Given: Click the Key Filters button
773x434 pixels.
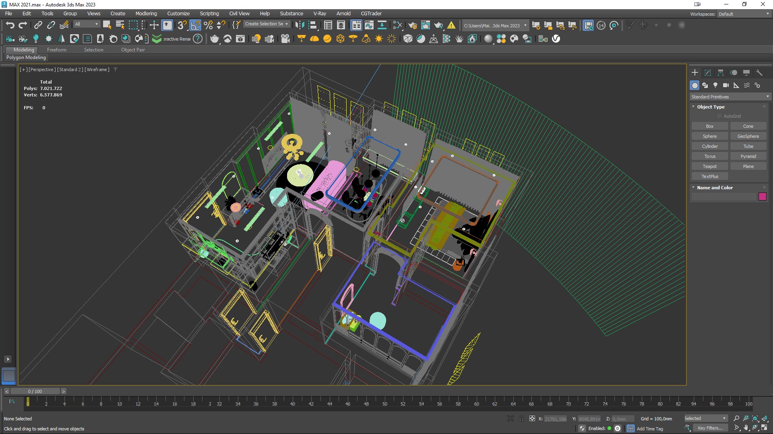Looking at the screenshot, I should click(710, 428).
